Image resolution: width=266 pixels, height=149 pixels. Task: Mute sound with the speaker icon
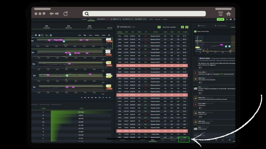point(227,19)
